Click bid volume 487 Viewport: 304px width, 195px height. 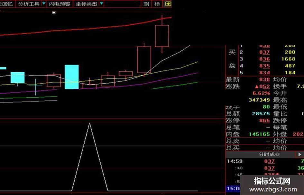click(x=290, y=66)
